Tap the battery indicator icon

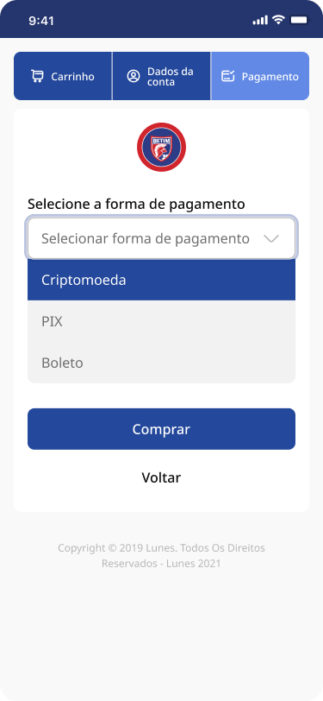299,20
